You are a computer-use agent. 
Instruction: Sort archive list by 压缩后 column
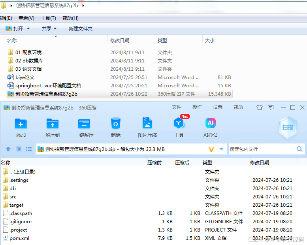pyautogui.click(x=182, y=163)
